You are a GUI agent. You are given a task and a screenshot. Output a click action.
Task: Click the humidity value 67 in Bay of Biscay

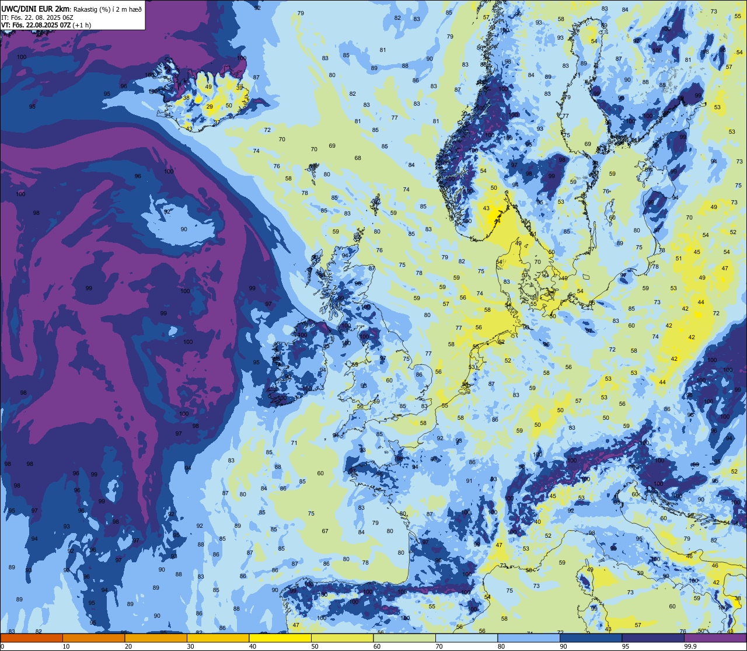tap(325, 531)
